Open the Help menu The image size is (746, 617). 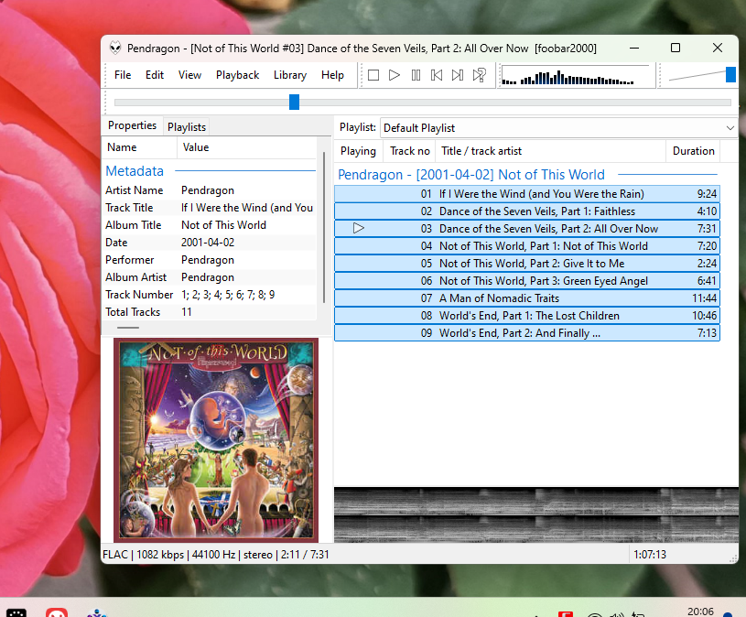point(332,75)
